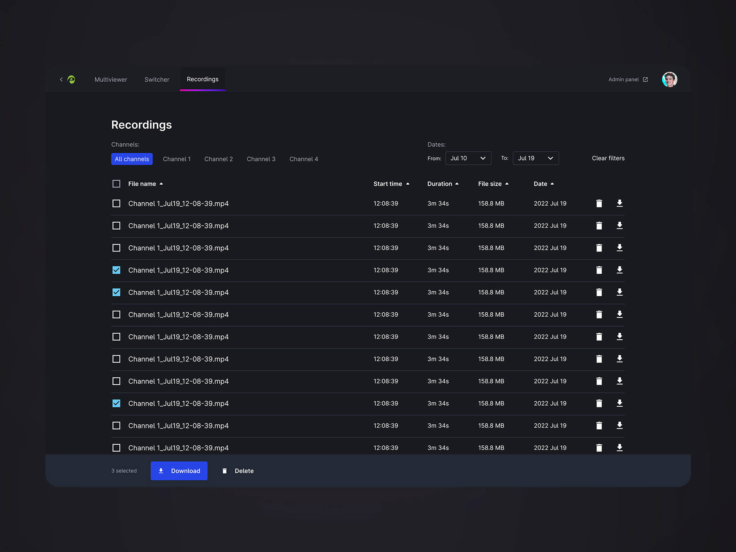
Task: Filter by Channel 2
Action: 219,159
